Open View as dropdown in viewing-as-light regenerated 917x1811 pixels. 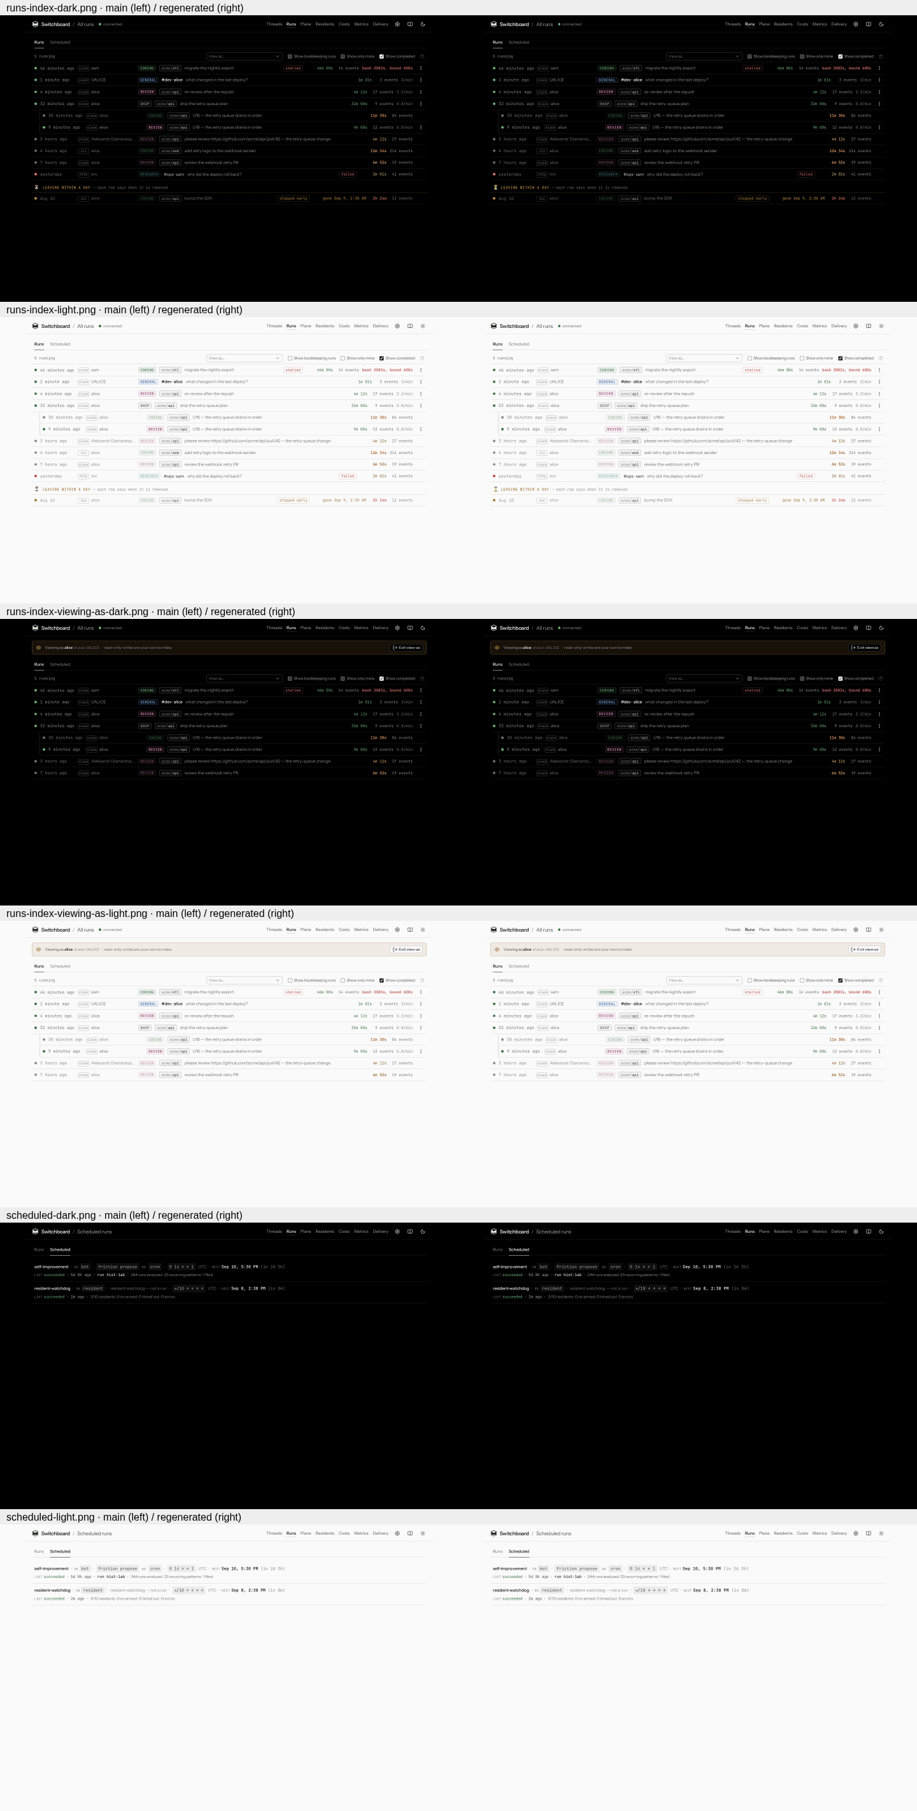click(704, 980)
